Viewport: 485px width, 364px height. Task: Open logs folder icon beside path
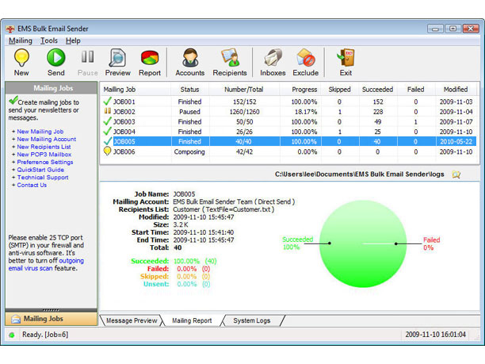coord(456,174)
